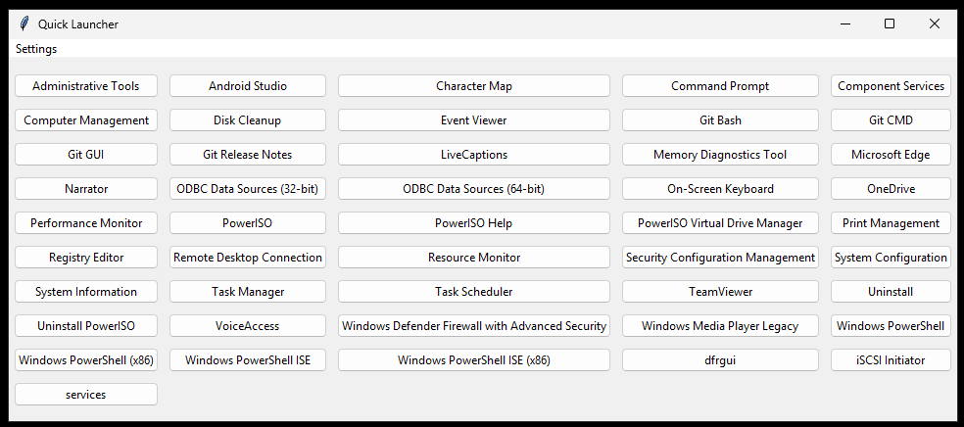The image size is (964, 427).
Task: Maximize the Quick Launcher window
Action: click(x=890, y=24)
